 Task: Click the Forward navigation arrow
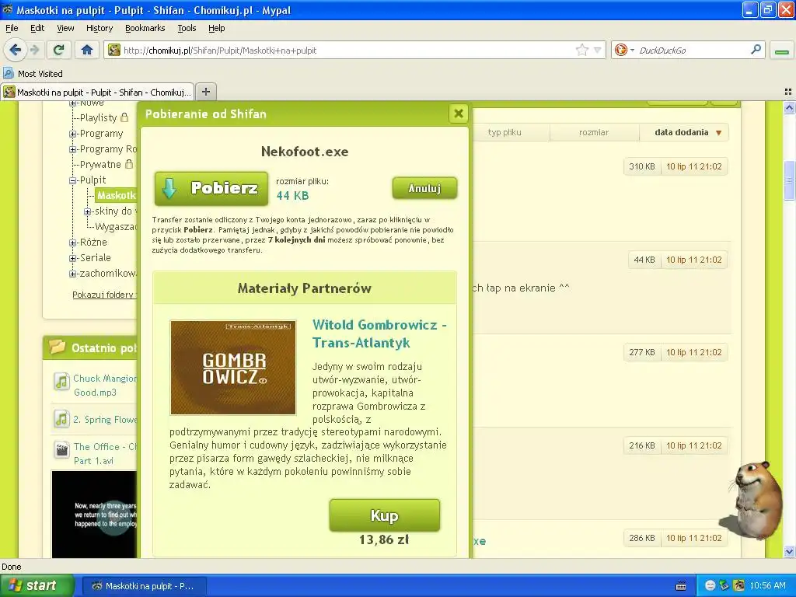tap(34, 50)
